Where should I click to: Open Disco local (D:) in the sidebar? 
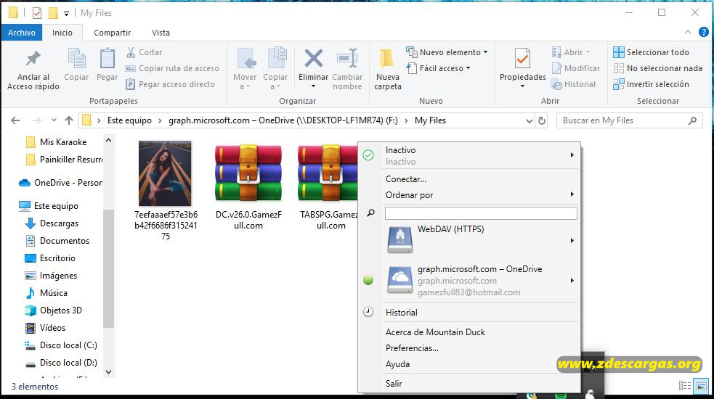(61, 363)
